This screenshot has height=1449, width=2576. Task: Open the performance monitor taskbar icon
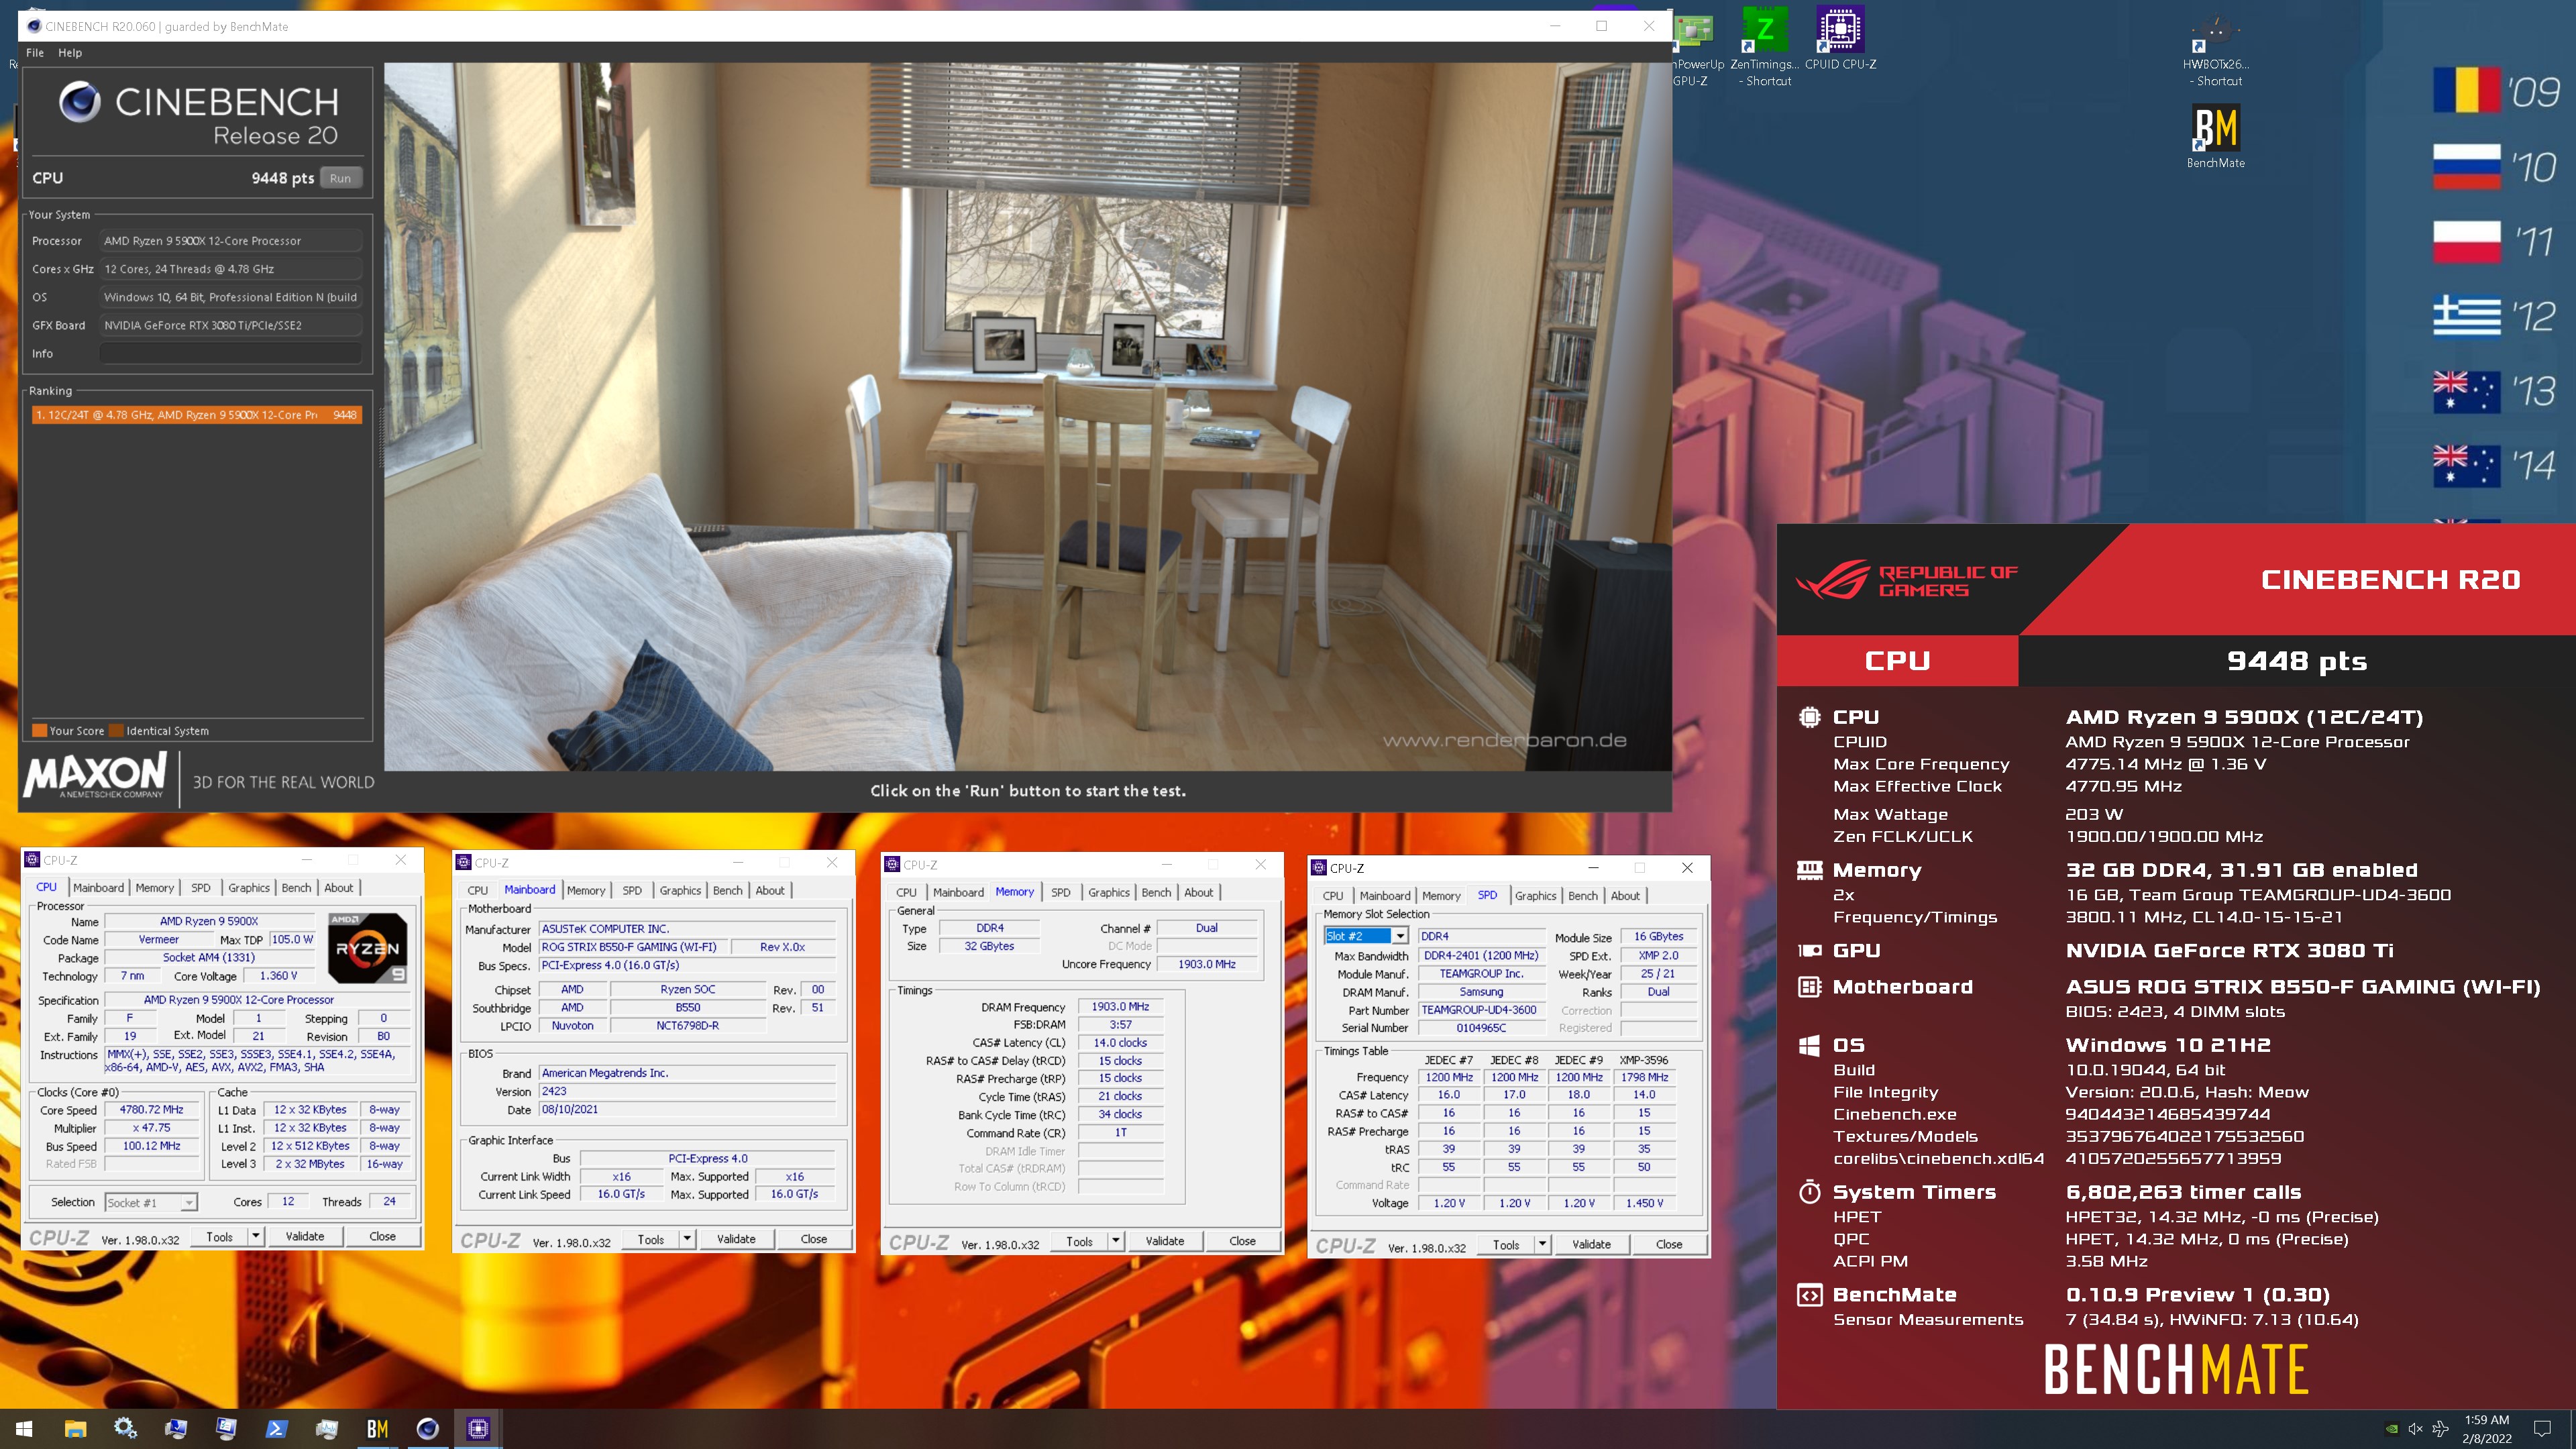(x=326, y=1429)
